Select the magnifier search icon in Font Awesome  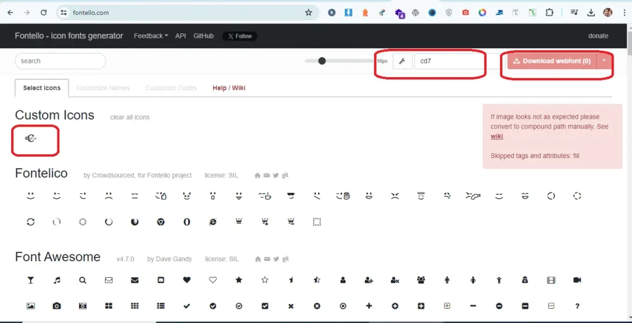click(x=83, y=280)
